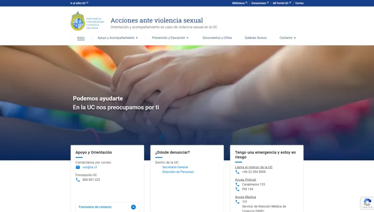Click external-link icon beside Ir al sitio UC
The image size is (374, 212).
[x=87, y=3]
